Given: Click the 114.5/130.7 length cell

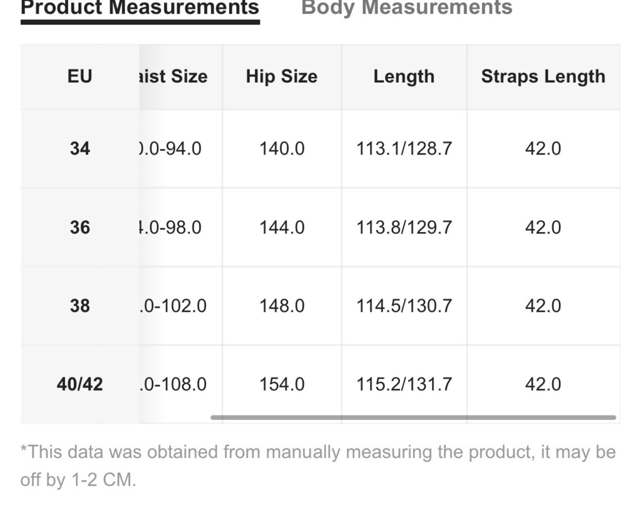Looking at the screenshot, I should point(404,305).
